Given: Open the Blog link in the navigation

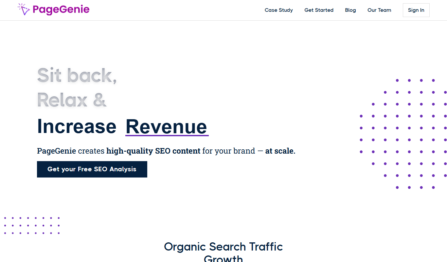Looking at the screenshot, I should point(350,10).
